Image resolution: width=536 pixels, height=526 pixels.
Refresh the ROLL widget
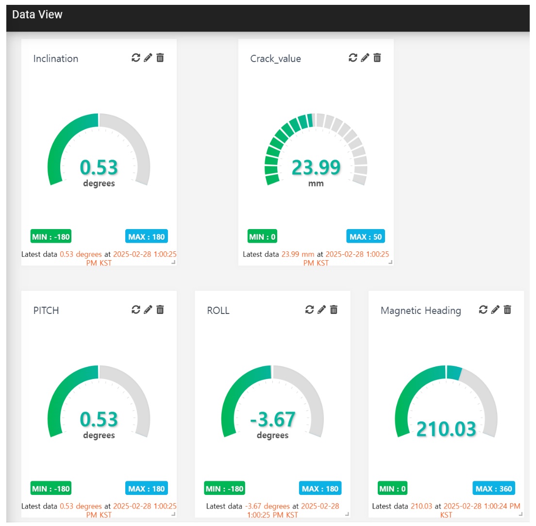click(309, 310)
